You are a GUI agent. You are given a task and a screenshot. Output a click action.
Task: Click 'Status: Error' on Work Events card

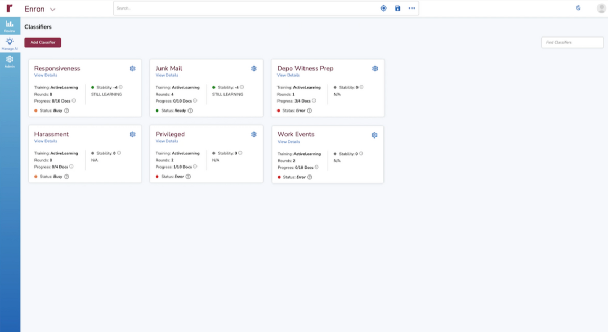tap(294, 177)
